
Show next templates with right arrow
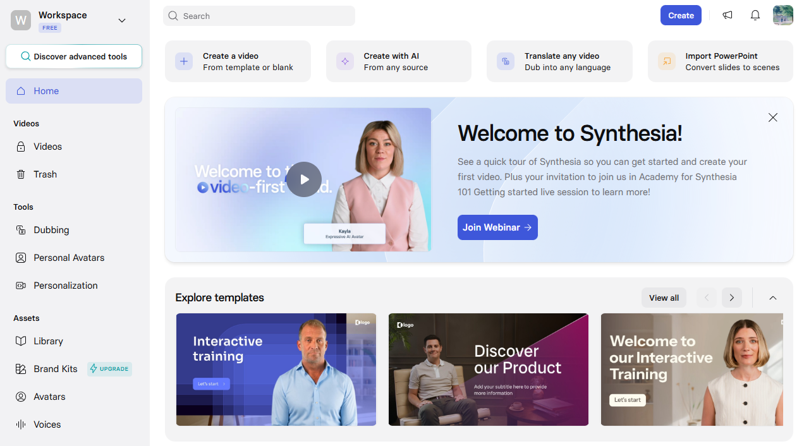click(x=731, y=298)
